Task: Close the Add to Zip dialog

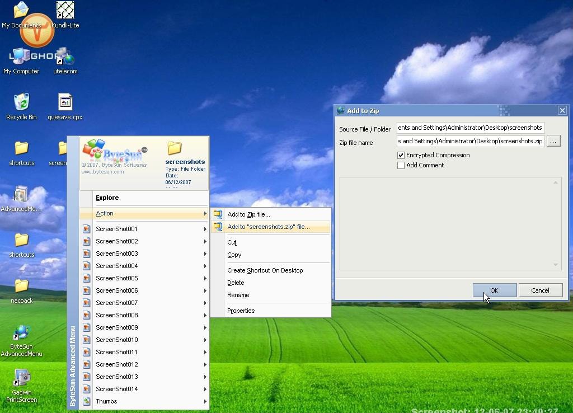Action: (x=562, y=110)
